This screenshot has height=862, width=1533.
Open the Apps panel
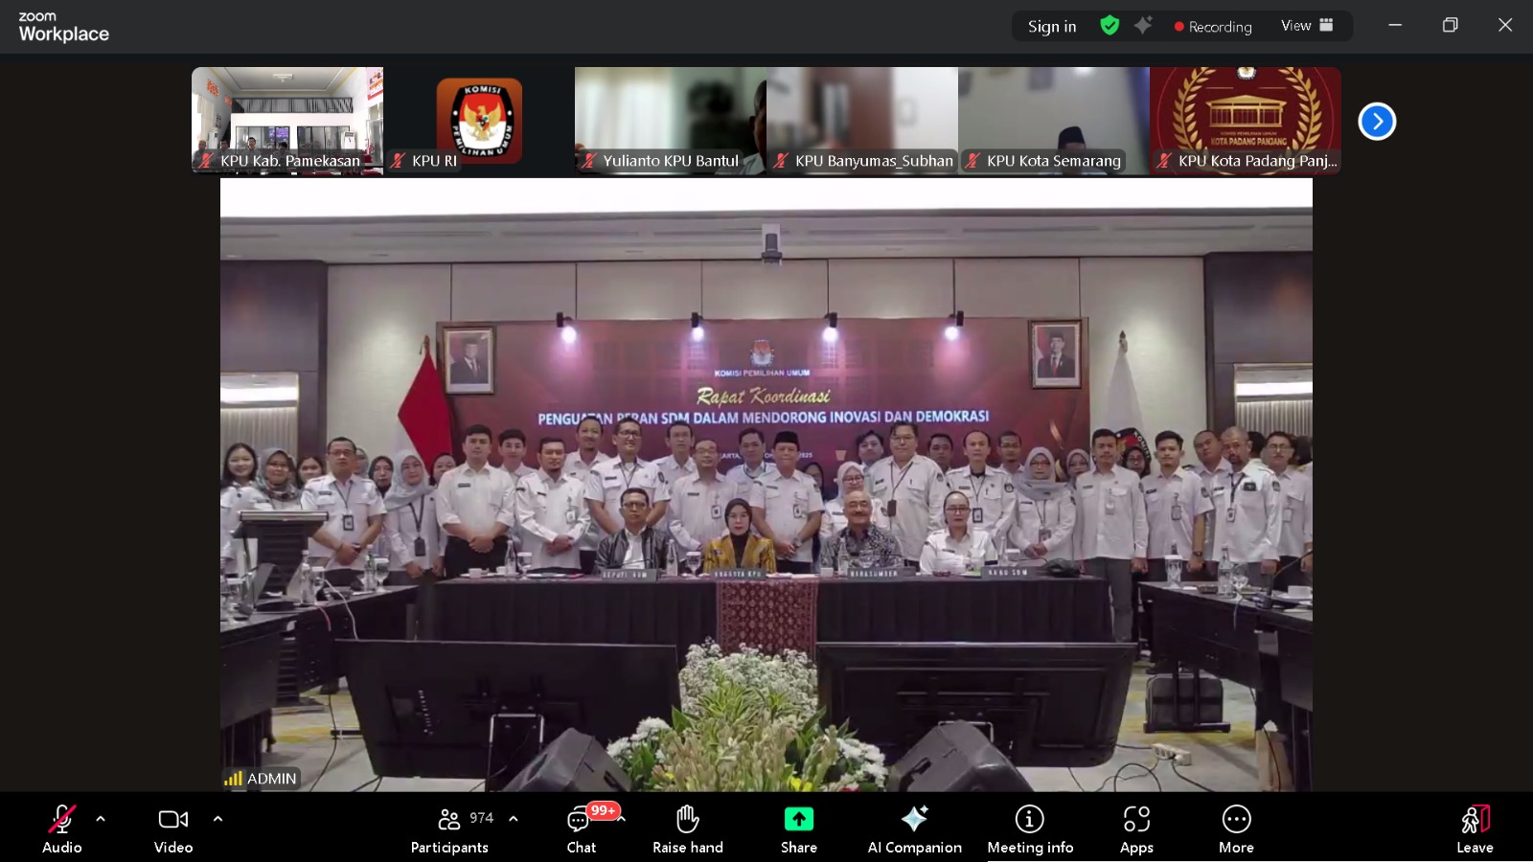[1136, 828]
